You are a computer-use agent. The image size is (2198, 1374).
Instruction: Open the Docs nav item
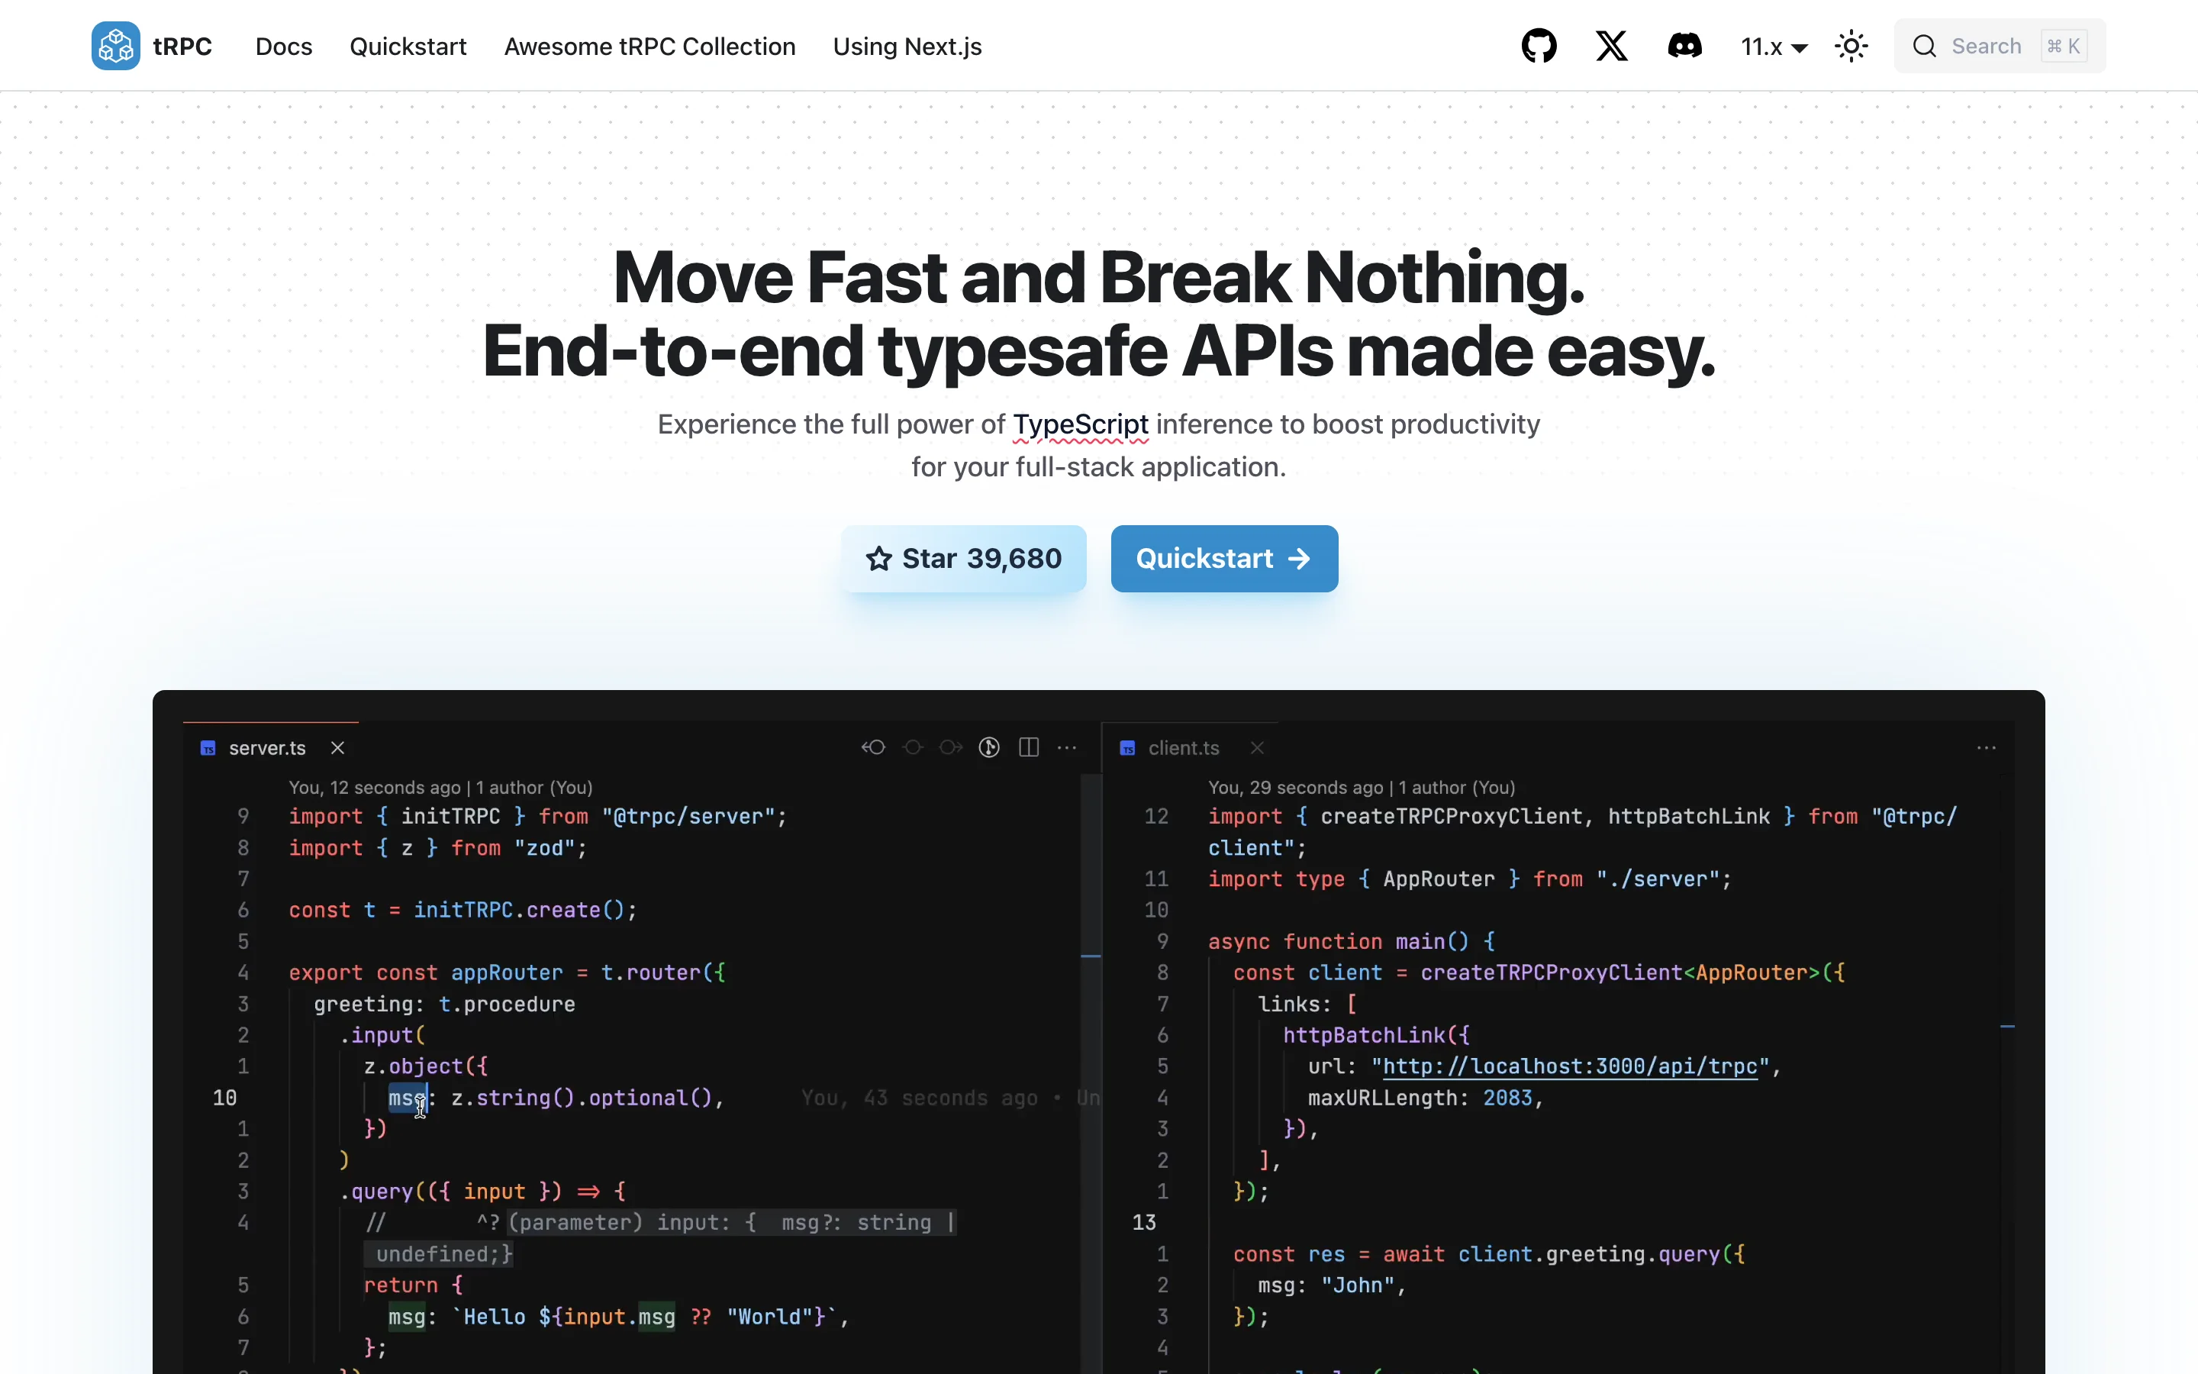[x=283, y=47]
